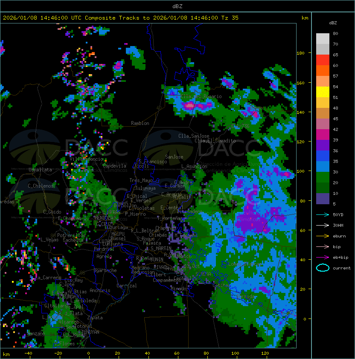The width and height of the screenshot is (355, 359).
Task: Click the 'L_Vegas' place label
Action: pos(49,240)
